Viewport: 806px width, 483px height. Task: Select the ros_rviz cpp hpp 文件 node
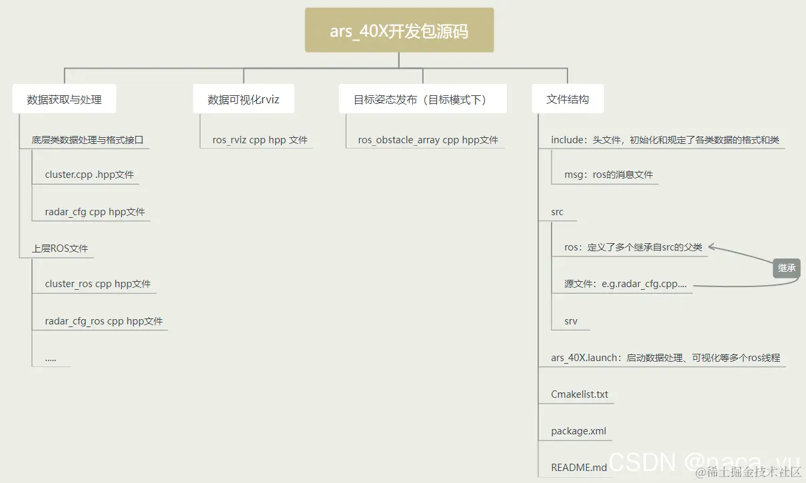click(x=258, y=139)
